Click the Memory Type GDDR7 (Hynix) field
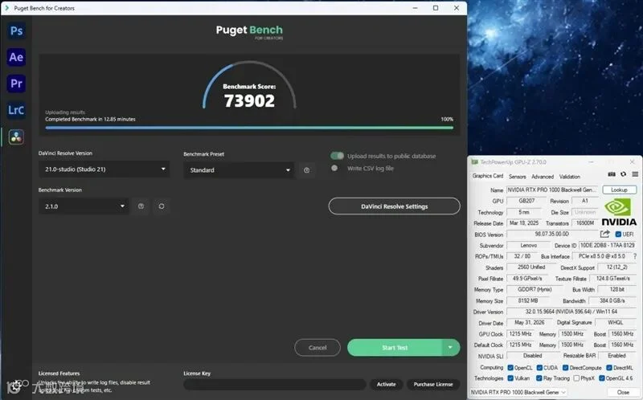The image size is (643, 400). click(x=534, y=289)
